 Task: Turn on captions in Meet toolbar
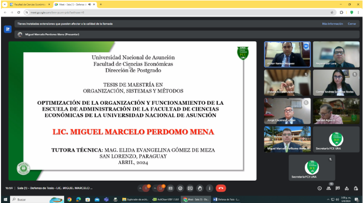(170, 188)
